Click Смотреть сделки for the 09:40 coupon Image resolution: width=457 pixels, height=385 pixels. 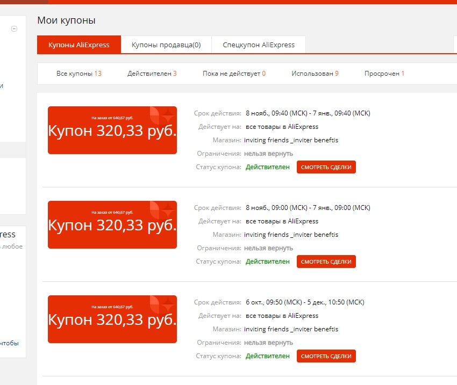coord(326,167)
